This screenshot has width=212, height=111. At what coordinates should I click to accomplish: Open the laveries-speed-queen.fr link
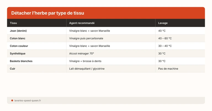(28, 101)
